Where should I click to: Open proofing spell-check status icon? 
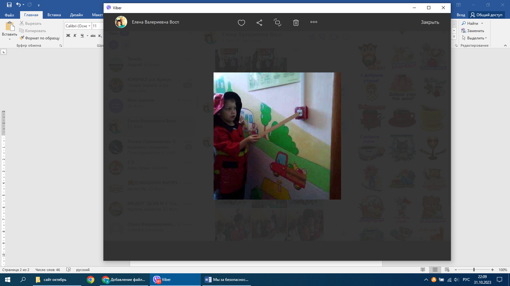(x=68, y=270)
